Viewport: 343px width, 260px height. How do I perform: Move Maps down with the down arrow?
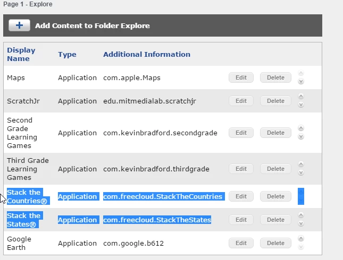tap(301, 81)
